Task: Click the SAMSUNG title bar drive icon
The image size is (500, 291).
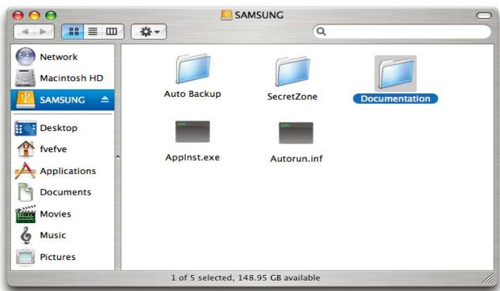Action: click(227, 14)
